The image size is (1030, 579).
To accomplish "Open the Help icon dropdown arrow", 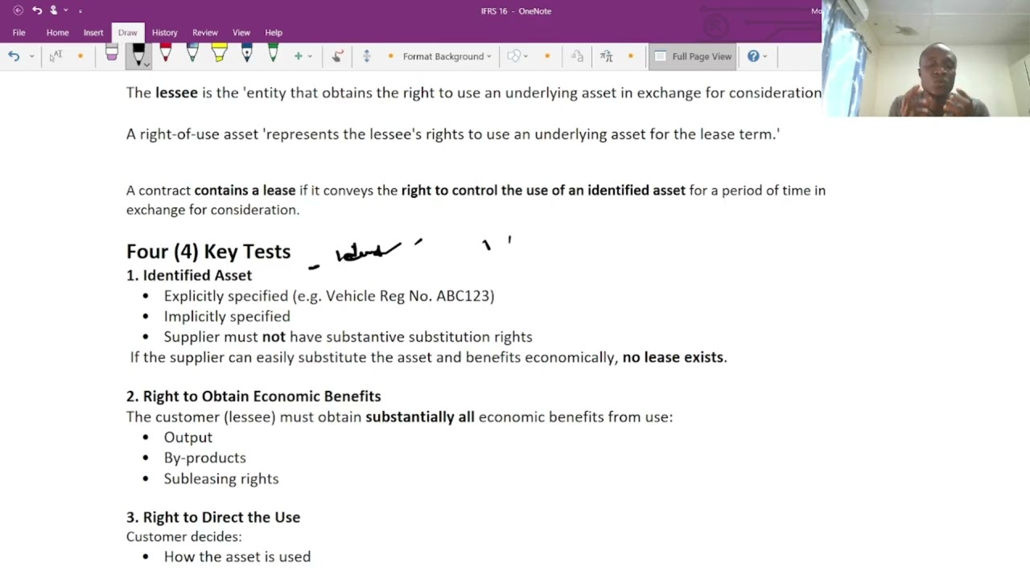I will click(x=764, y=56).
